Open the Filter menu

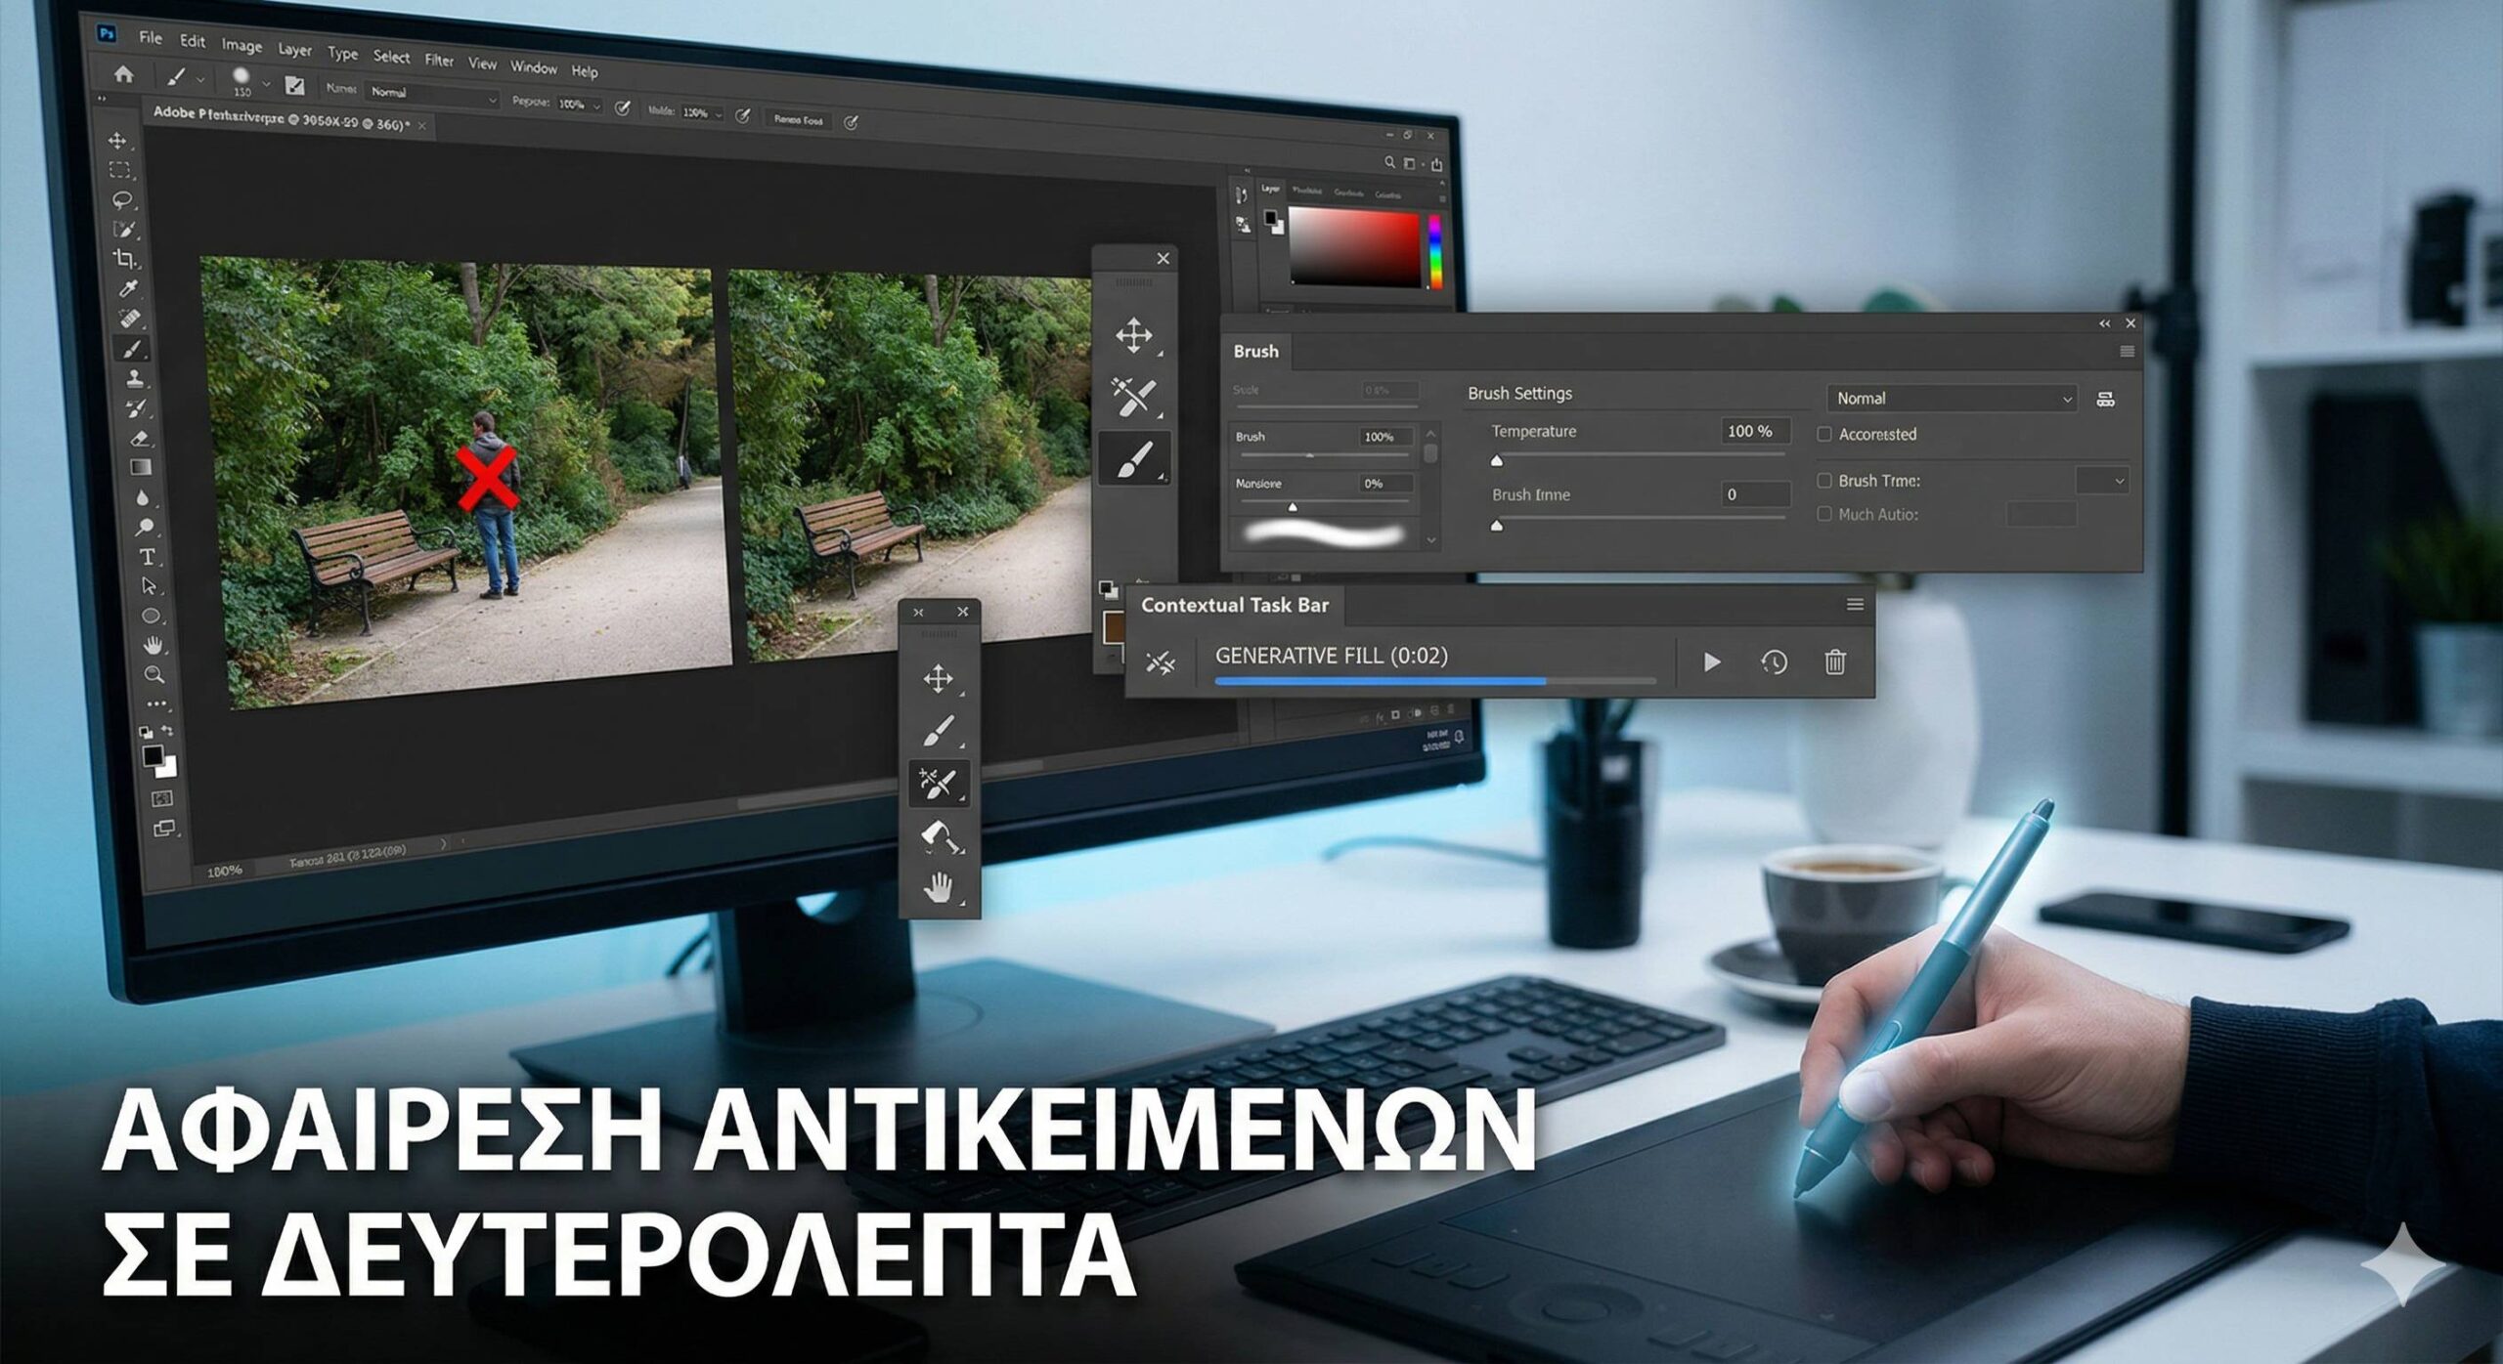tap(439, 61)
